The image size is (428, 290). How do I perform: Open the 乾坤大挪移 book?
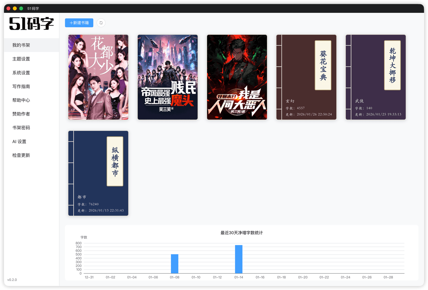click(x=376, y=77)
